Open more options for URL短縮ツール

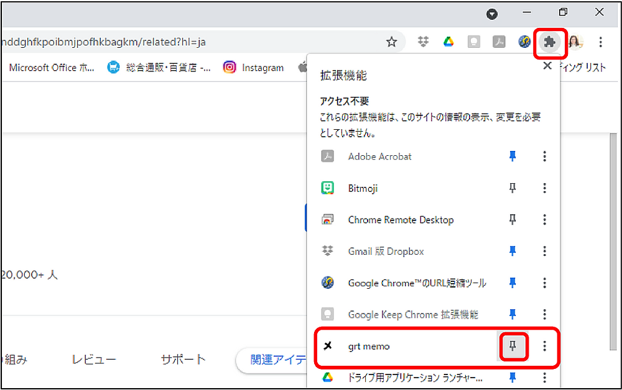(545, 283)
